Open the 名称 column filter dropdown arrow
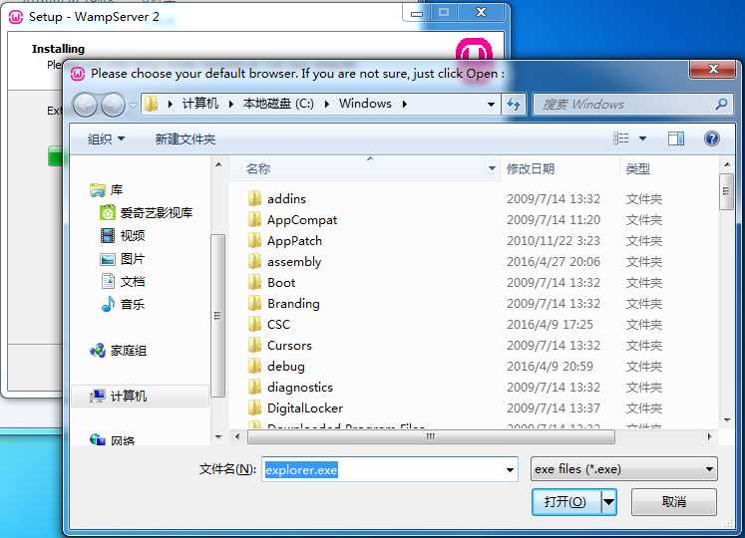The image size is (745, 538). (x=492, y=168)
